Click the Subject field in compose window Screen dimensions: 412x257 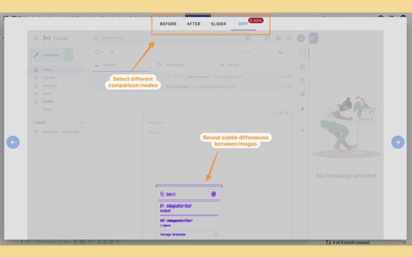pyautogui.click(x=217, y=132)
